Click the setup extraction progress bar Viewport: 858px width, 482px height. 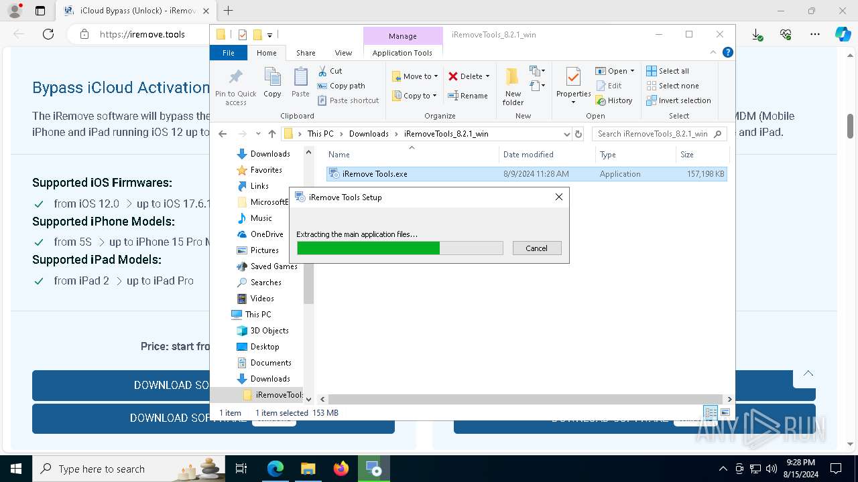click(400, 248)
